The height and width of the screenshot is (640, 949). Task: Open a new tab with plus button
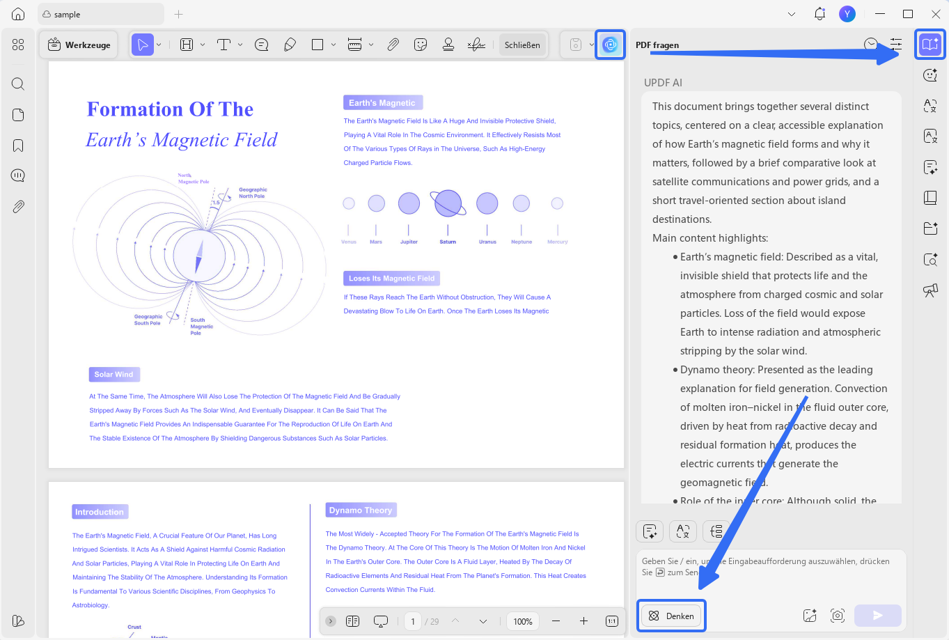[x=179, y=14]
